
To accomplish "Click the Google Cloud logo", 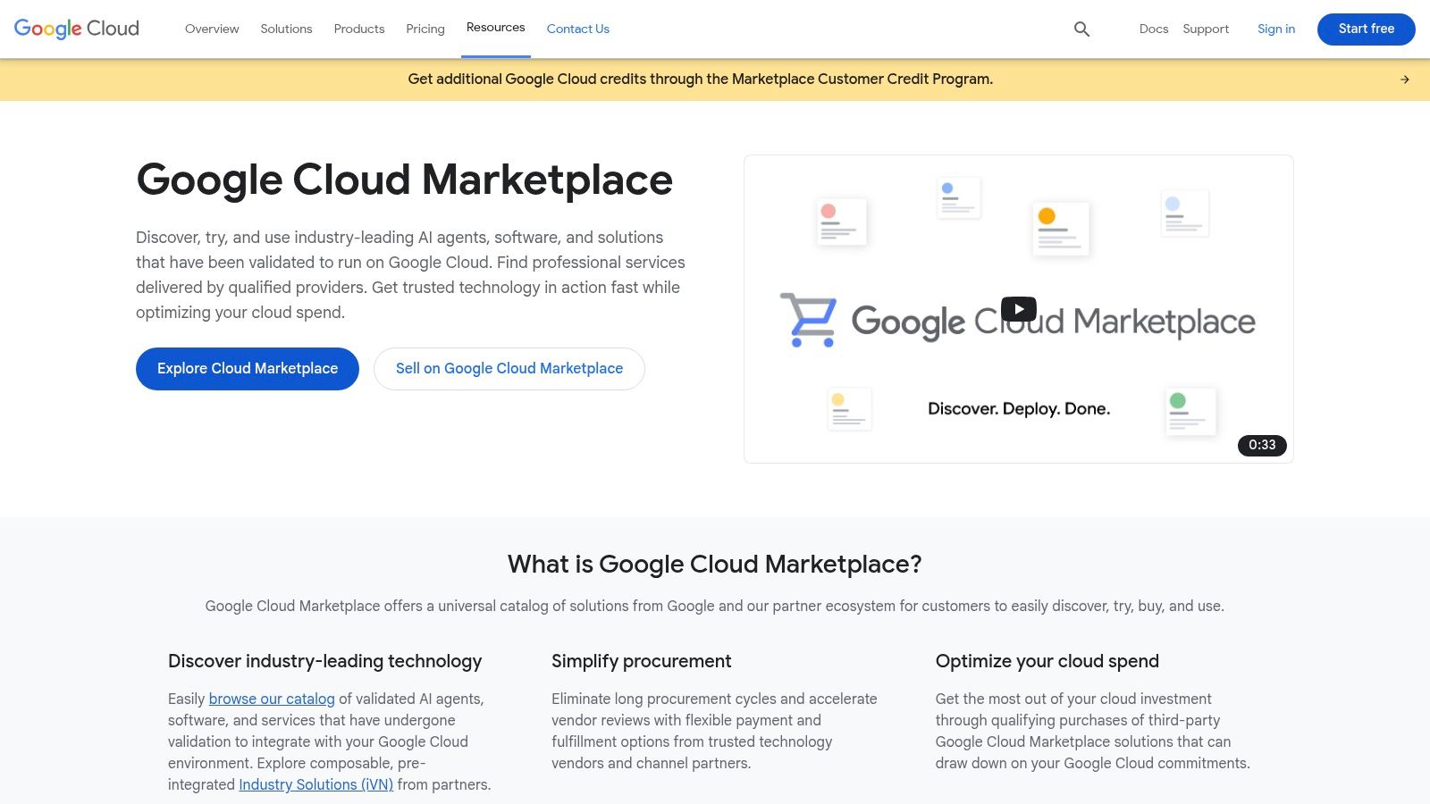I will click(75, 29).
